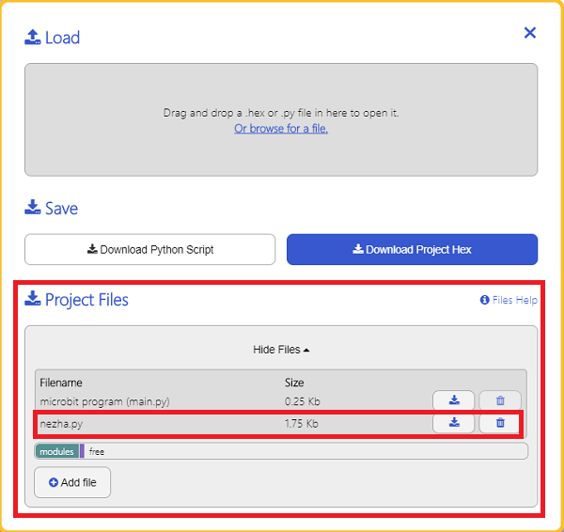Click the Project Files heading icon
564x532 pixels.
33,299
